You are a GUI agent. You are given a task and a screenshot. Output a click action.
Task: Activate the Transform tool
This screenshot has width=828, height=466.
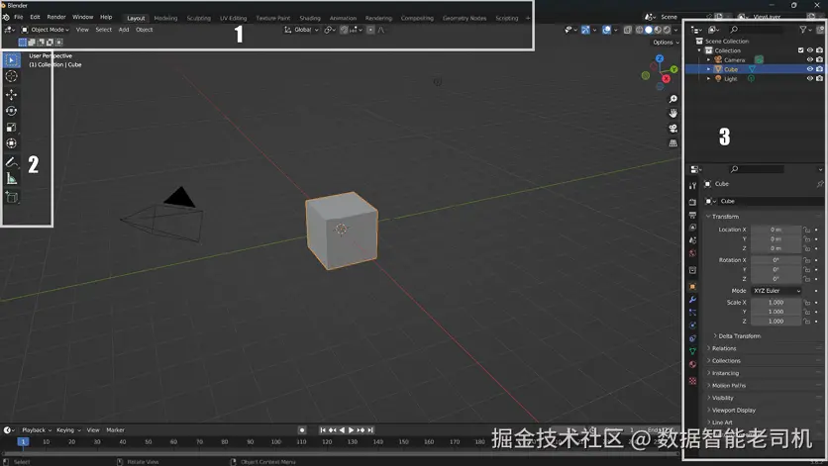coord(12,143)
